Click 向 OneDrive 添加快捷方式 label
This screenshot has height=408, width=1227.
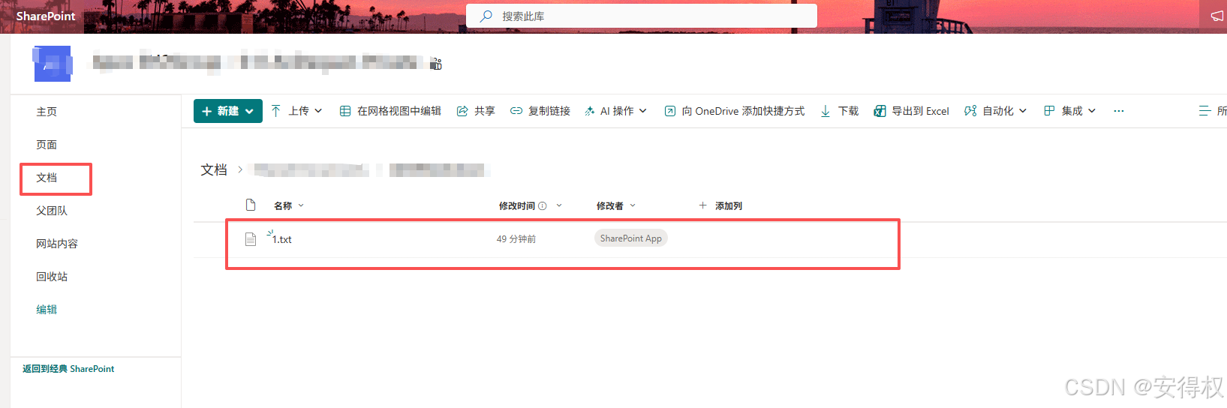tap(743, 111)
